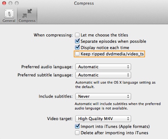Uncheck Separate episodes when possible
Image resolution: width=168 pixels, height=139 pixels.
pyautogui.click(x=77, y=41)
